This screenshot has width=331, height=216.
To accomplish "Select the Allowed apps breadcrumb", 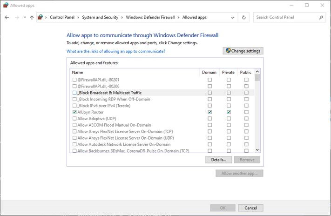I will (x=195, y=17).
